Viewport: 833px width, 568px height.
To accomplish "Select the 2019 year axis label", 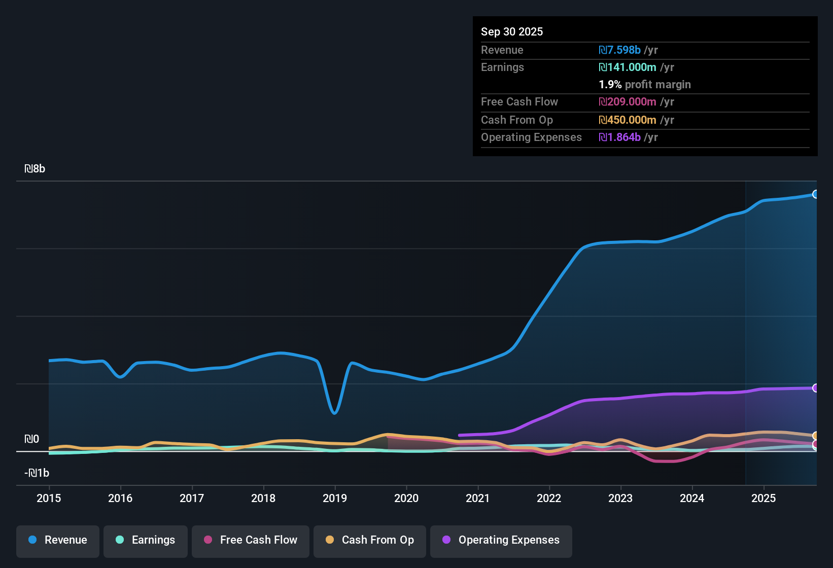I will pyautogui.click(x=335, y=499).
